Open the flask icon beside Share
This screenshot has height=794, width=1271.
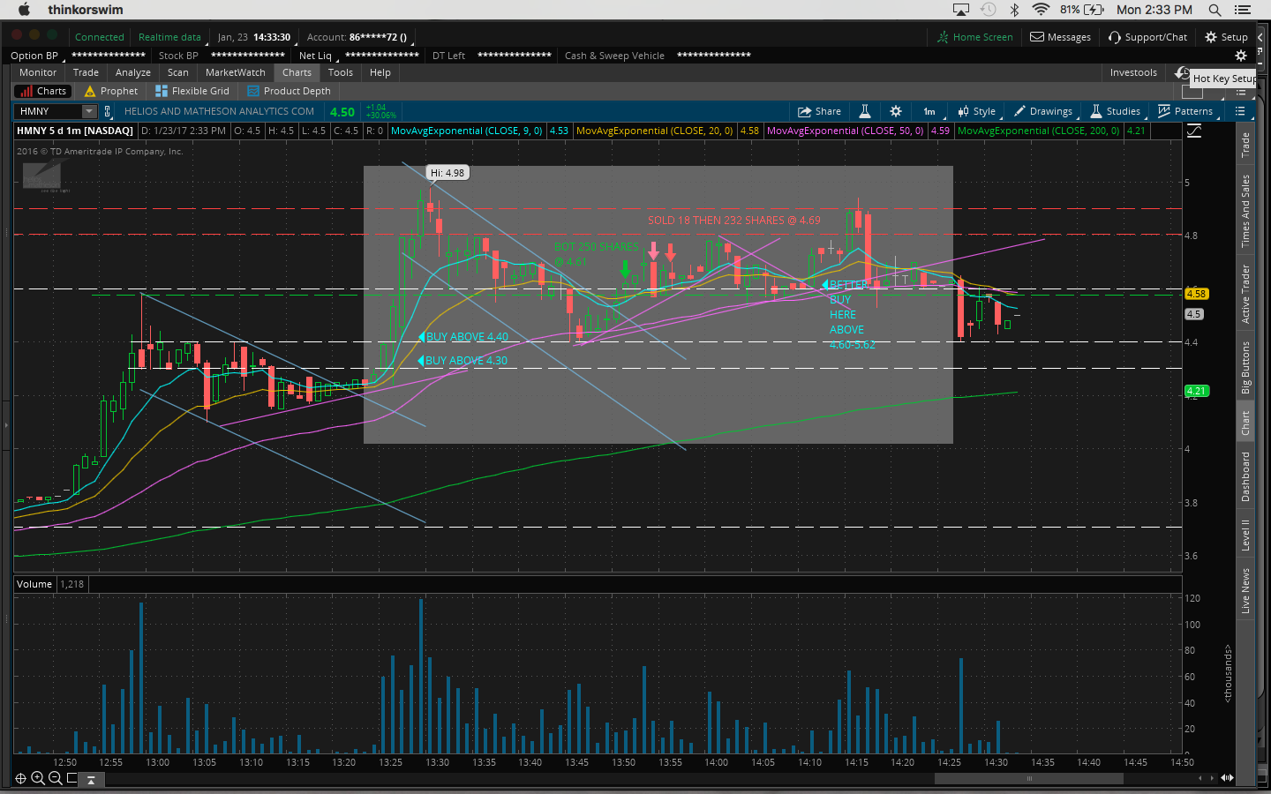[865, 111]
